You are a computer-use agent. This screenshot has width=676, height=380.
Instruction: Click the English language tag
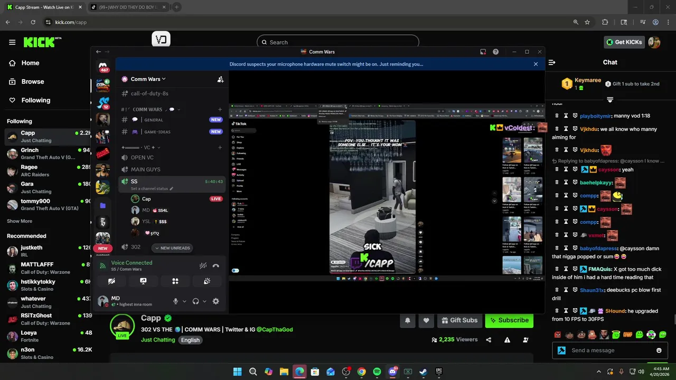pos(190,340)
